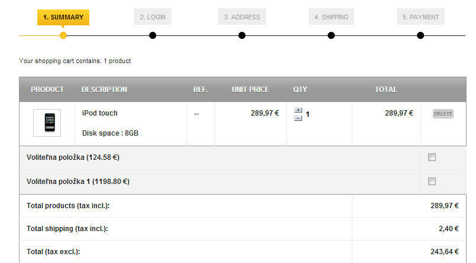Jump to the 5. Payment step

[x=420, y=17]
